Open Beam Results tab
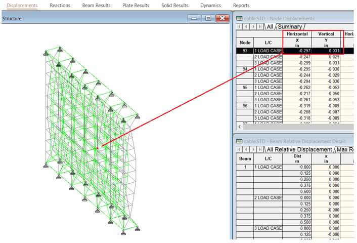The image size is (357, 243). [96, 6]
